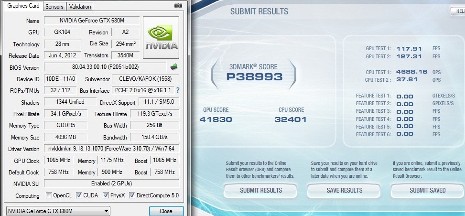
Task: Click the 3DMark score P38993
Action: [254, 77]
